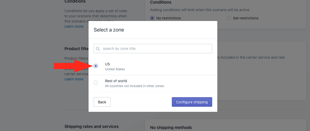Open Learn more link under Product filters
This screenshot has width=310, height=131.
[x=74, y=79]
